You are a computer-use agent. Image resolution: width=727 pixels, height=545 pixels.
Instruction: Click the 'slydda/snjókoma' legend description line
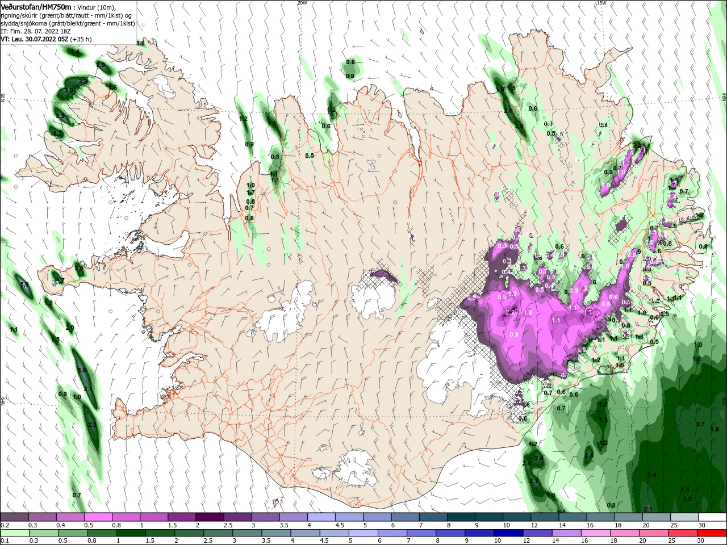pos(68,23)
